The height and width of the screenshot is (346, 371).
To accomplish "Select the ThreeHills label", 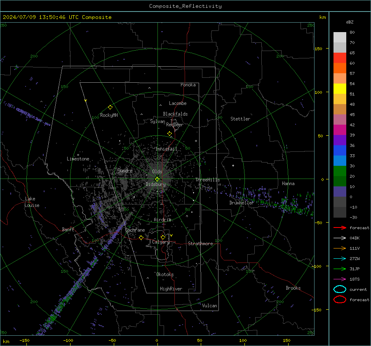I will [x=207, y=180].
